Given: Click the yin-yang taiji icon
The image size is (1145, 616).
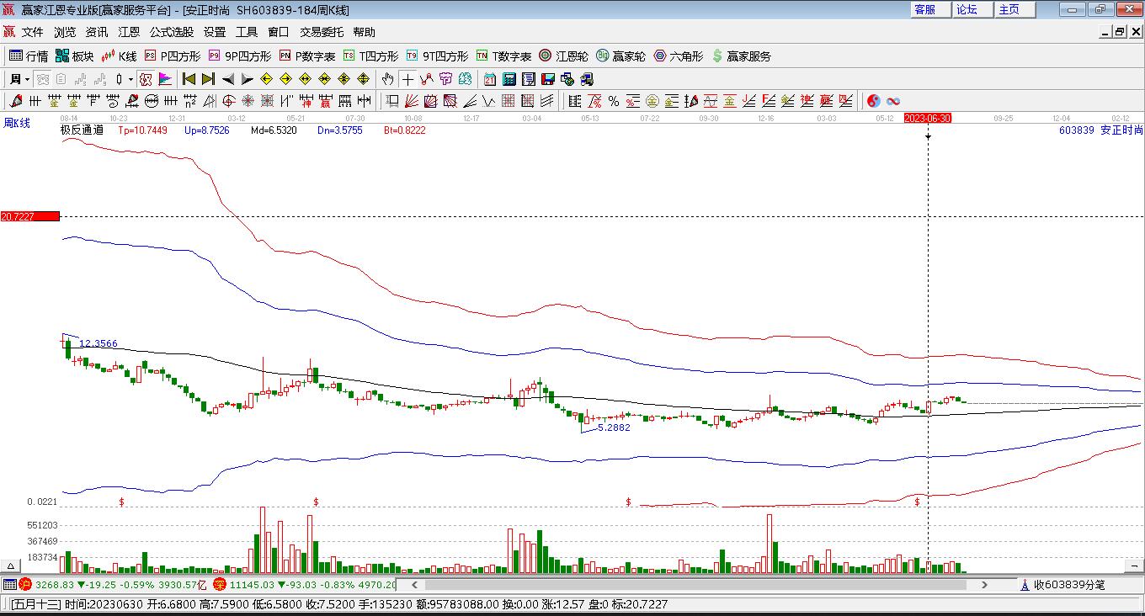Looking at the screenshot, I should (x=873, y=101).
